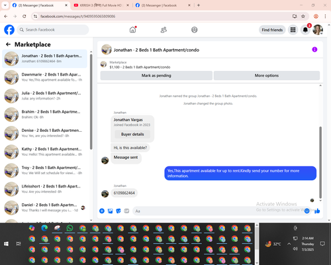Open Julia's apartment conversation

pyautogui.click(x=44, y=95)
